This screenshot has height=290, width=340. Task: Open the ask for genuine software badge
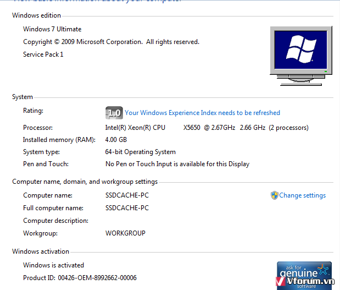coord(304,276)
